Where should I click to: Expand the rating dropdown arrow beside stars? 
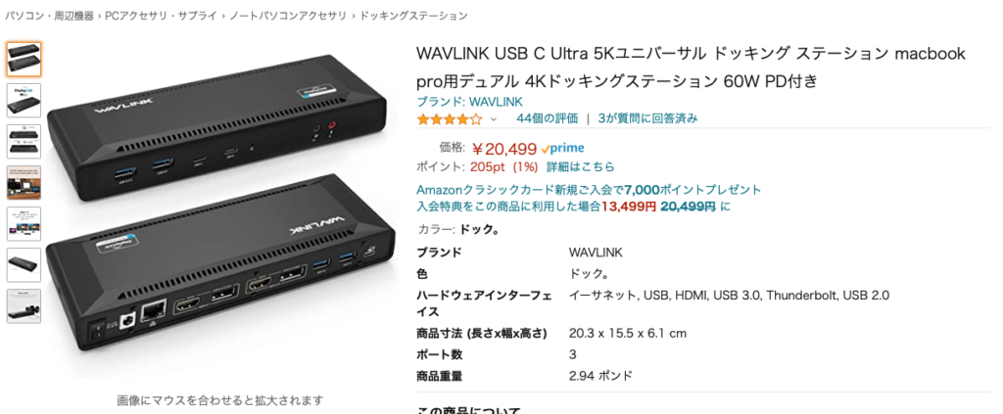[x=494, y=118]
